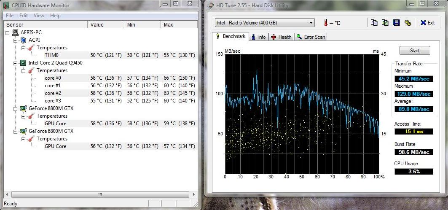448x210 pixels.
Task: Click the HD Tune title bar disk icon
Action: pos(210,5)
